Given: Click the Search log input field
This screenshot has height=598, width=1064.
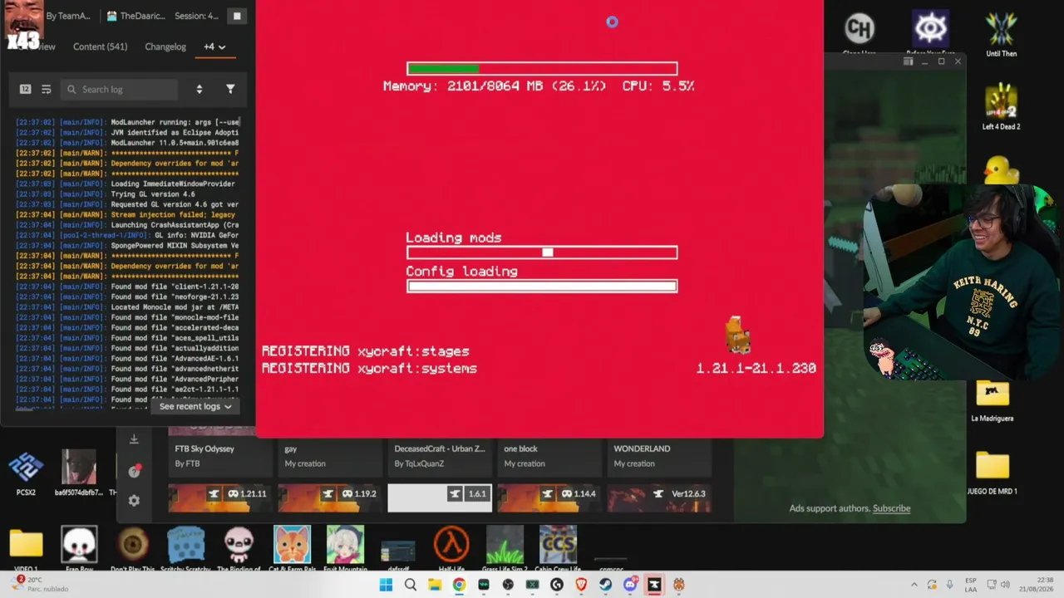Looking at the screenshot, I should tap(119, 89).
